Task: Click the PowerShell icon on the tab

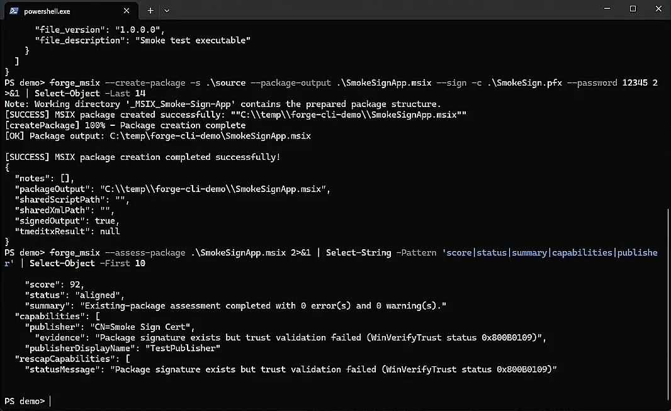Action: click(14, 11)
